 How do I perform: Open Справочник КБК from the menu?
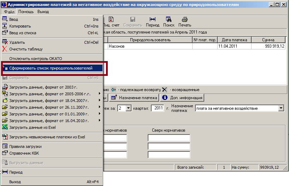[x=24, y=153]
